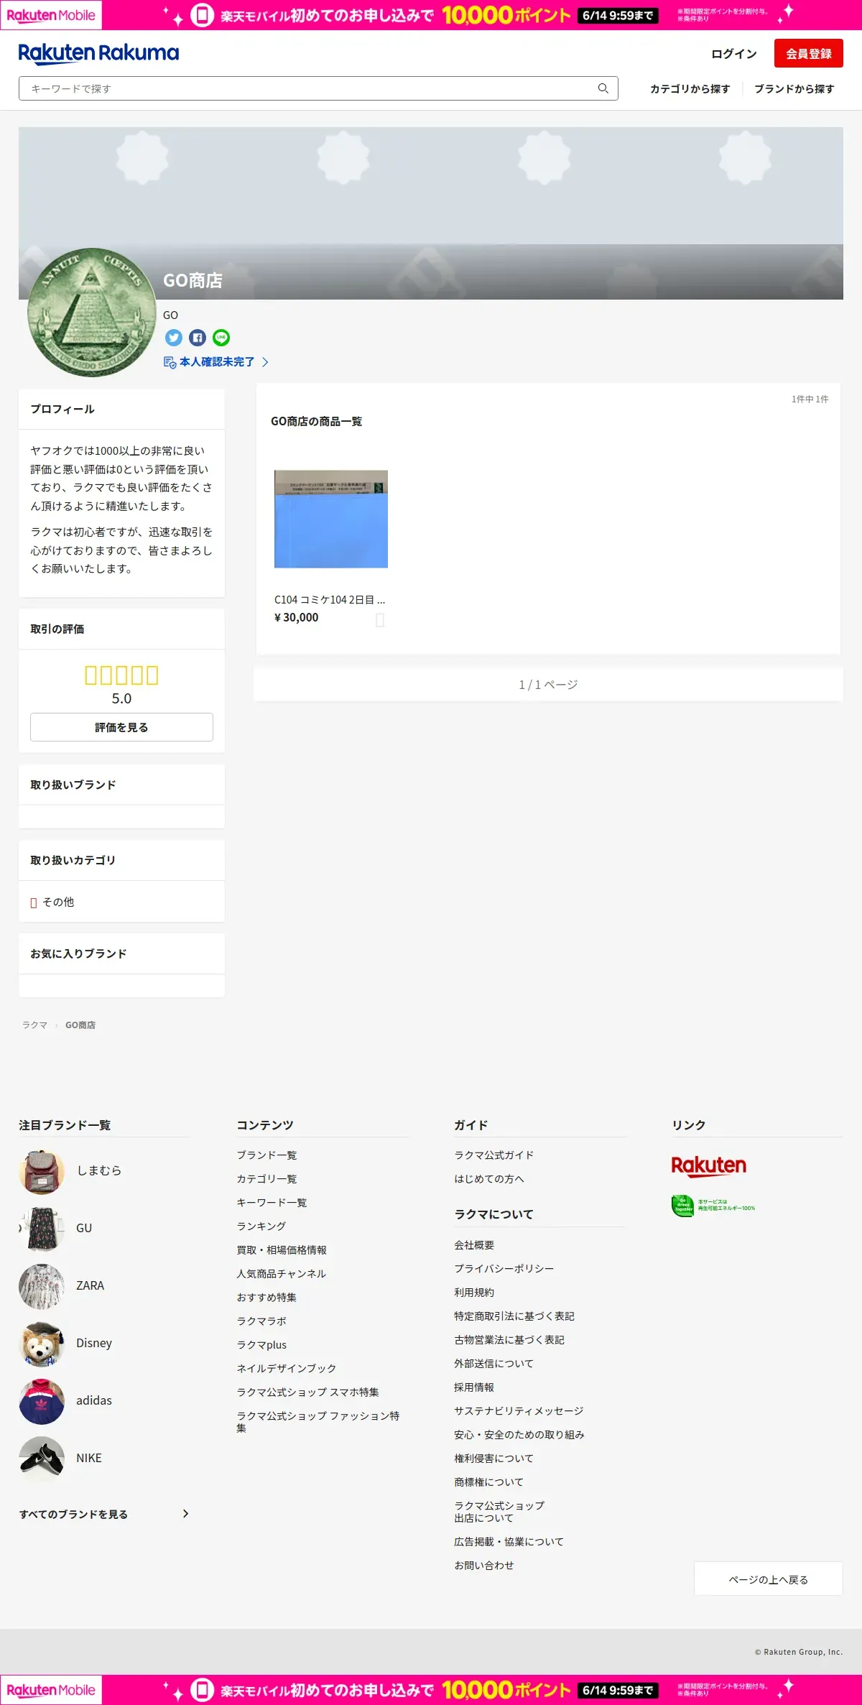
Task: Click the five-star rating icons
Action: [x=121, y=675]
